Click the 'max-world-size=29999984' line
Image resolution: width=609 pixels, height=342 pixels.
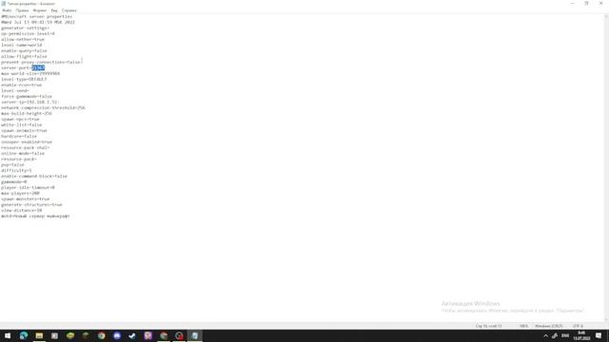tap(30, 74)
